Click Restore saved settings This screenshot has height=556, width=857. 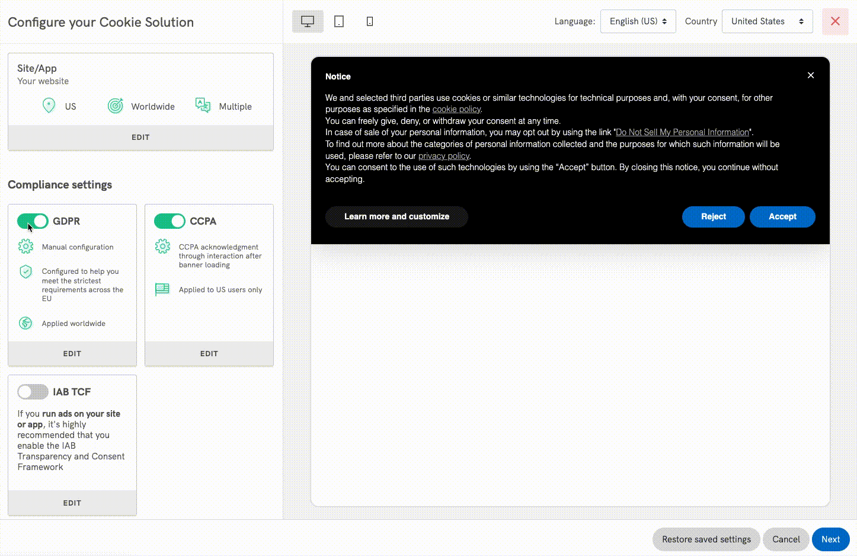pyautogui.click(x=706, y=539)
